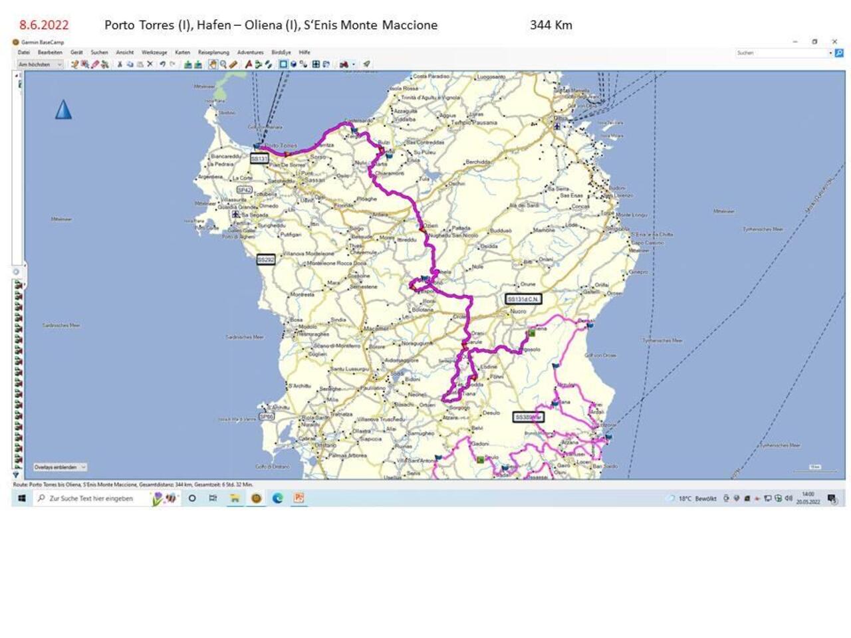Select the measure ruler tool
Viewport: 851px width, 638px height.
pyautogui.click(x=233, y=64)
